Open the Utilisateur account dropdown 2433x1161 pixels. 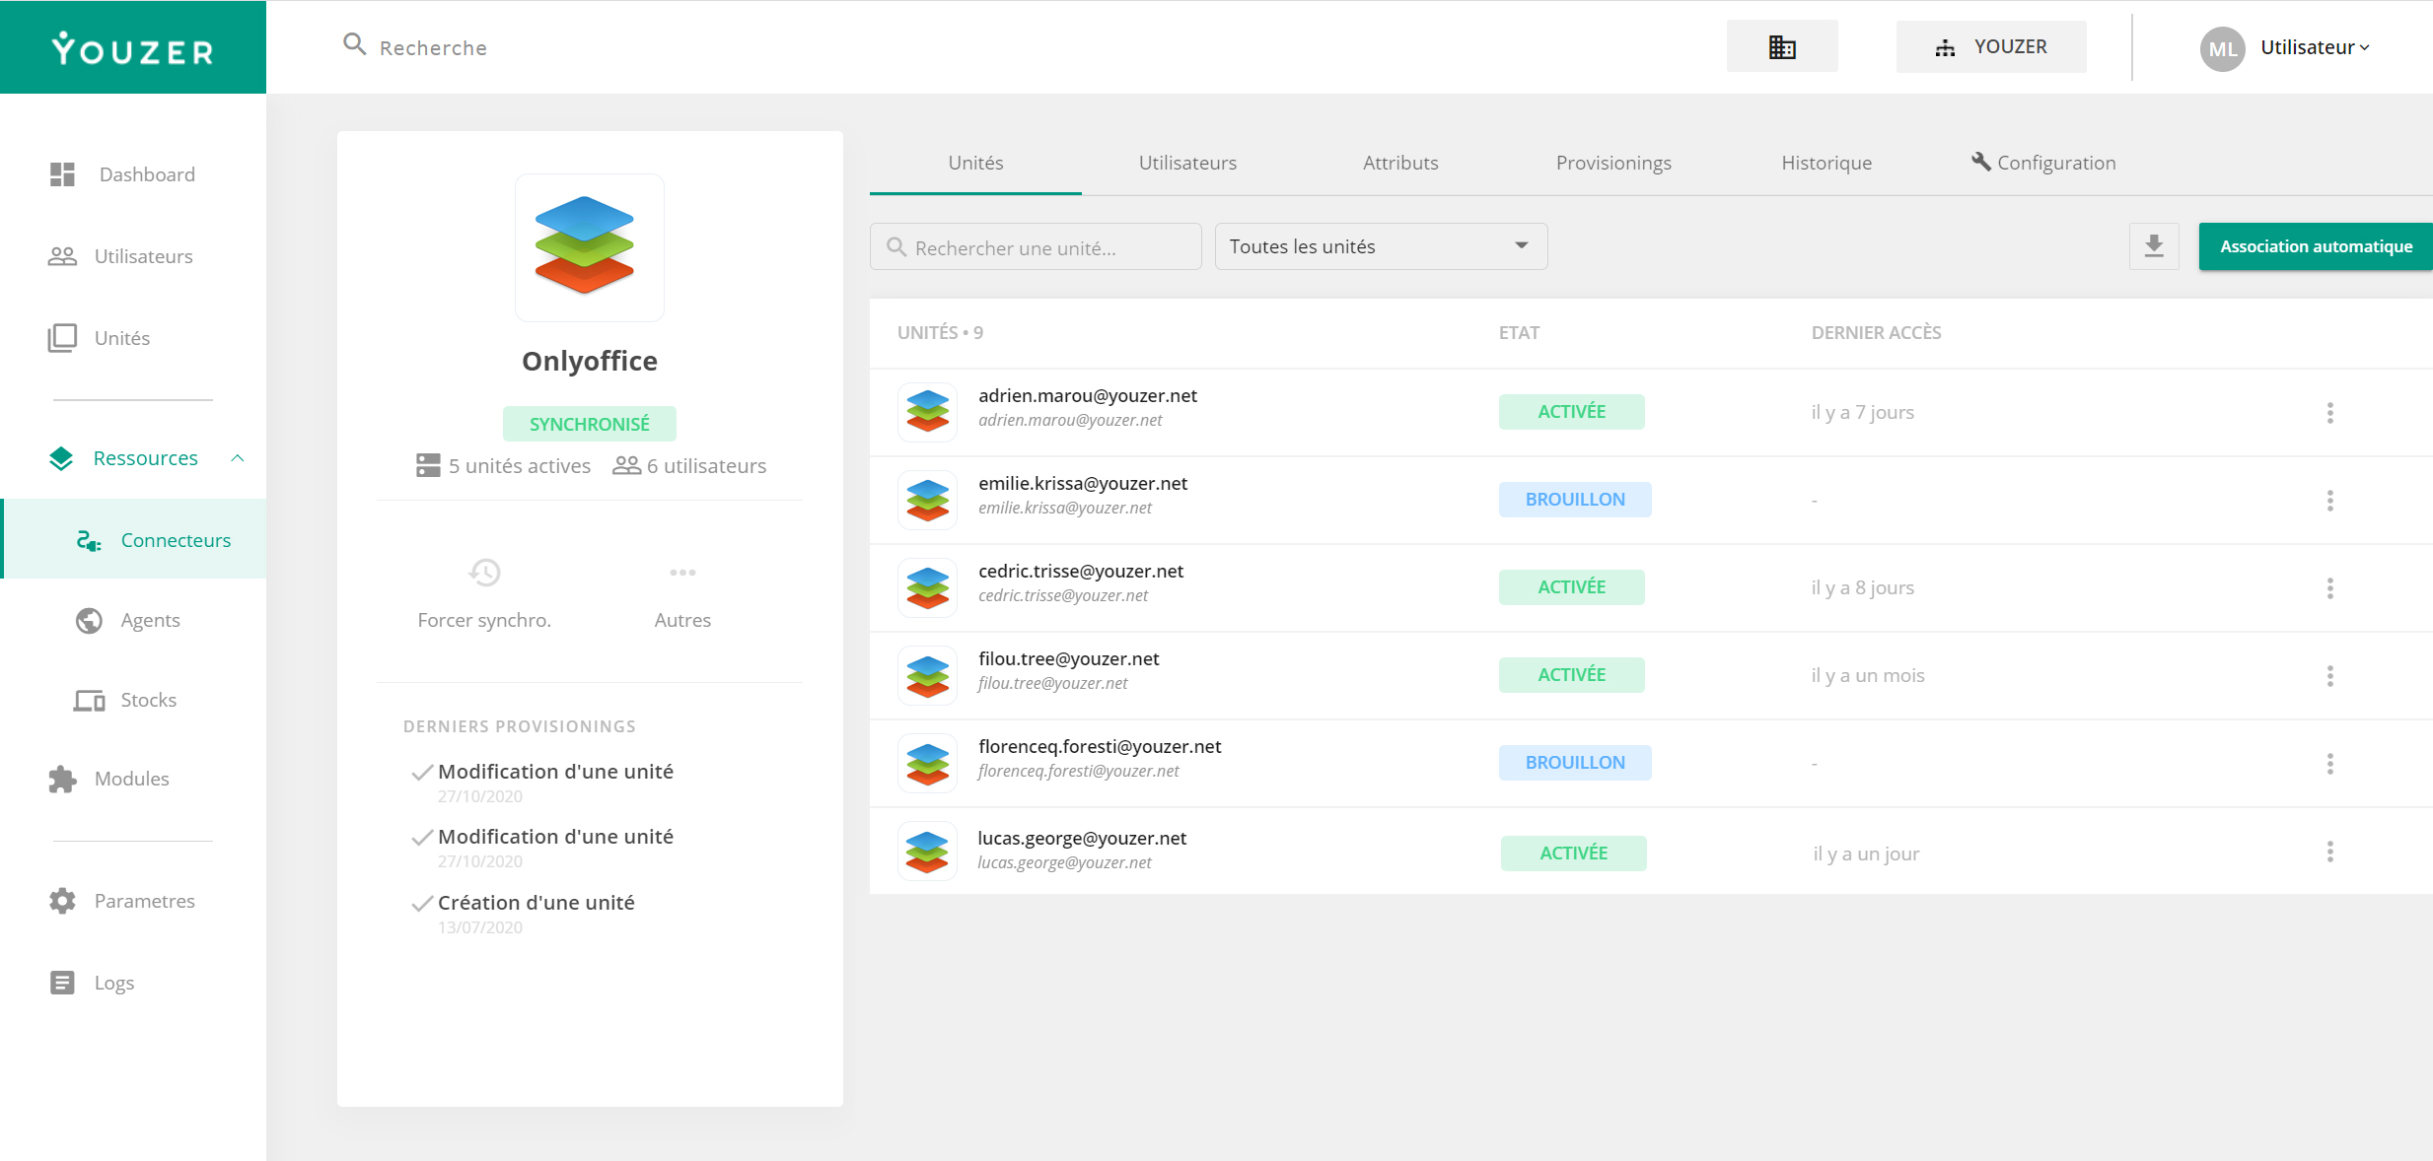(2315, 47)
